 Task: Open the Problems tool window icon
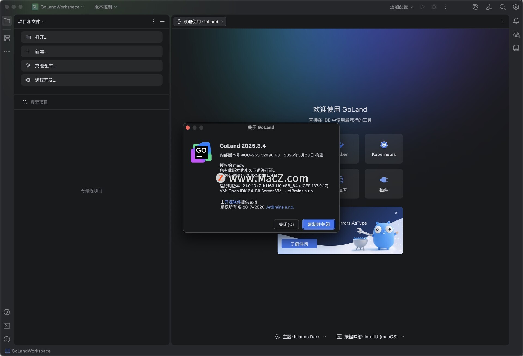click(x=7, y=339)
